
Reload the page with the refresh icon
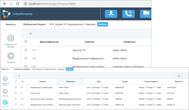(18, 4)
